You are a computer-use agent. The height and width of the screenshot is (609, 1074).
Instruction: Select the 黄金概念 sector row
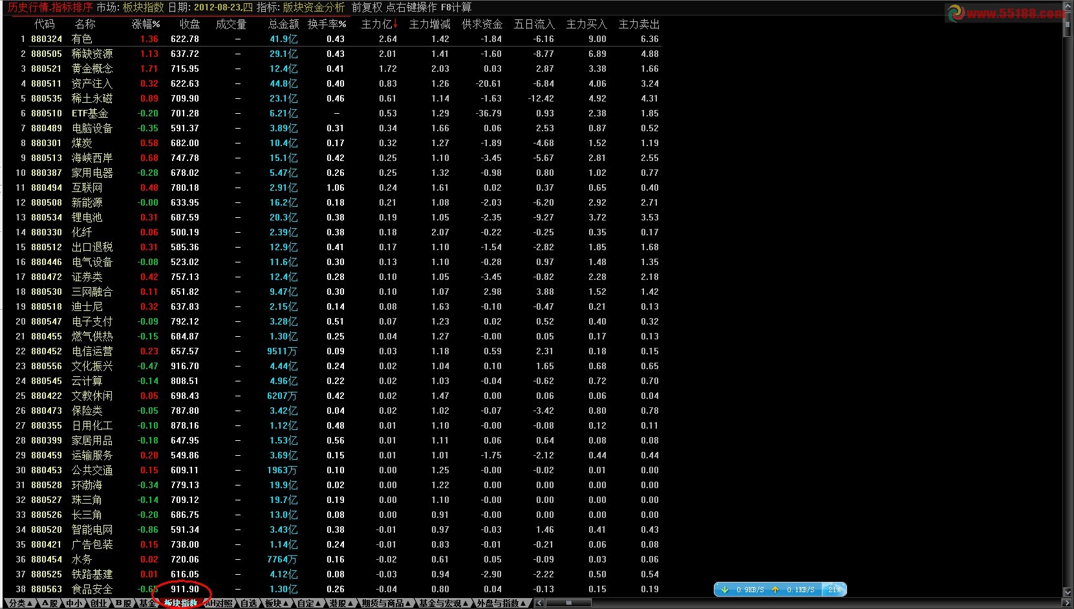(333, 69)
